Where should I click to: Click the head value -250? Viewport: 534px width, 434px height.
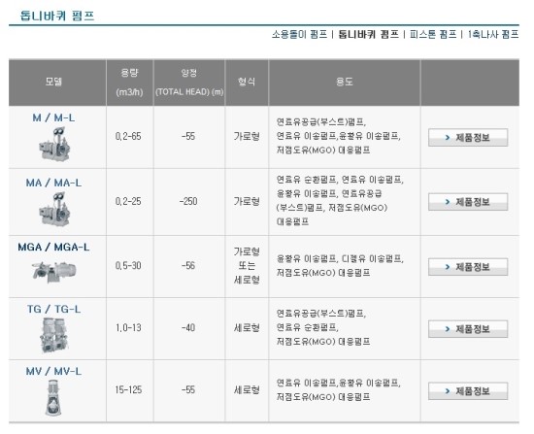188,201
